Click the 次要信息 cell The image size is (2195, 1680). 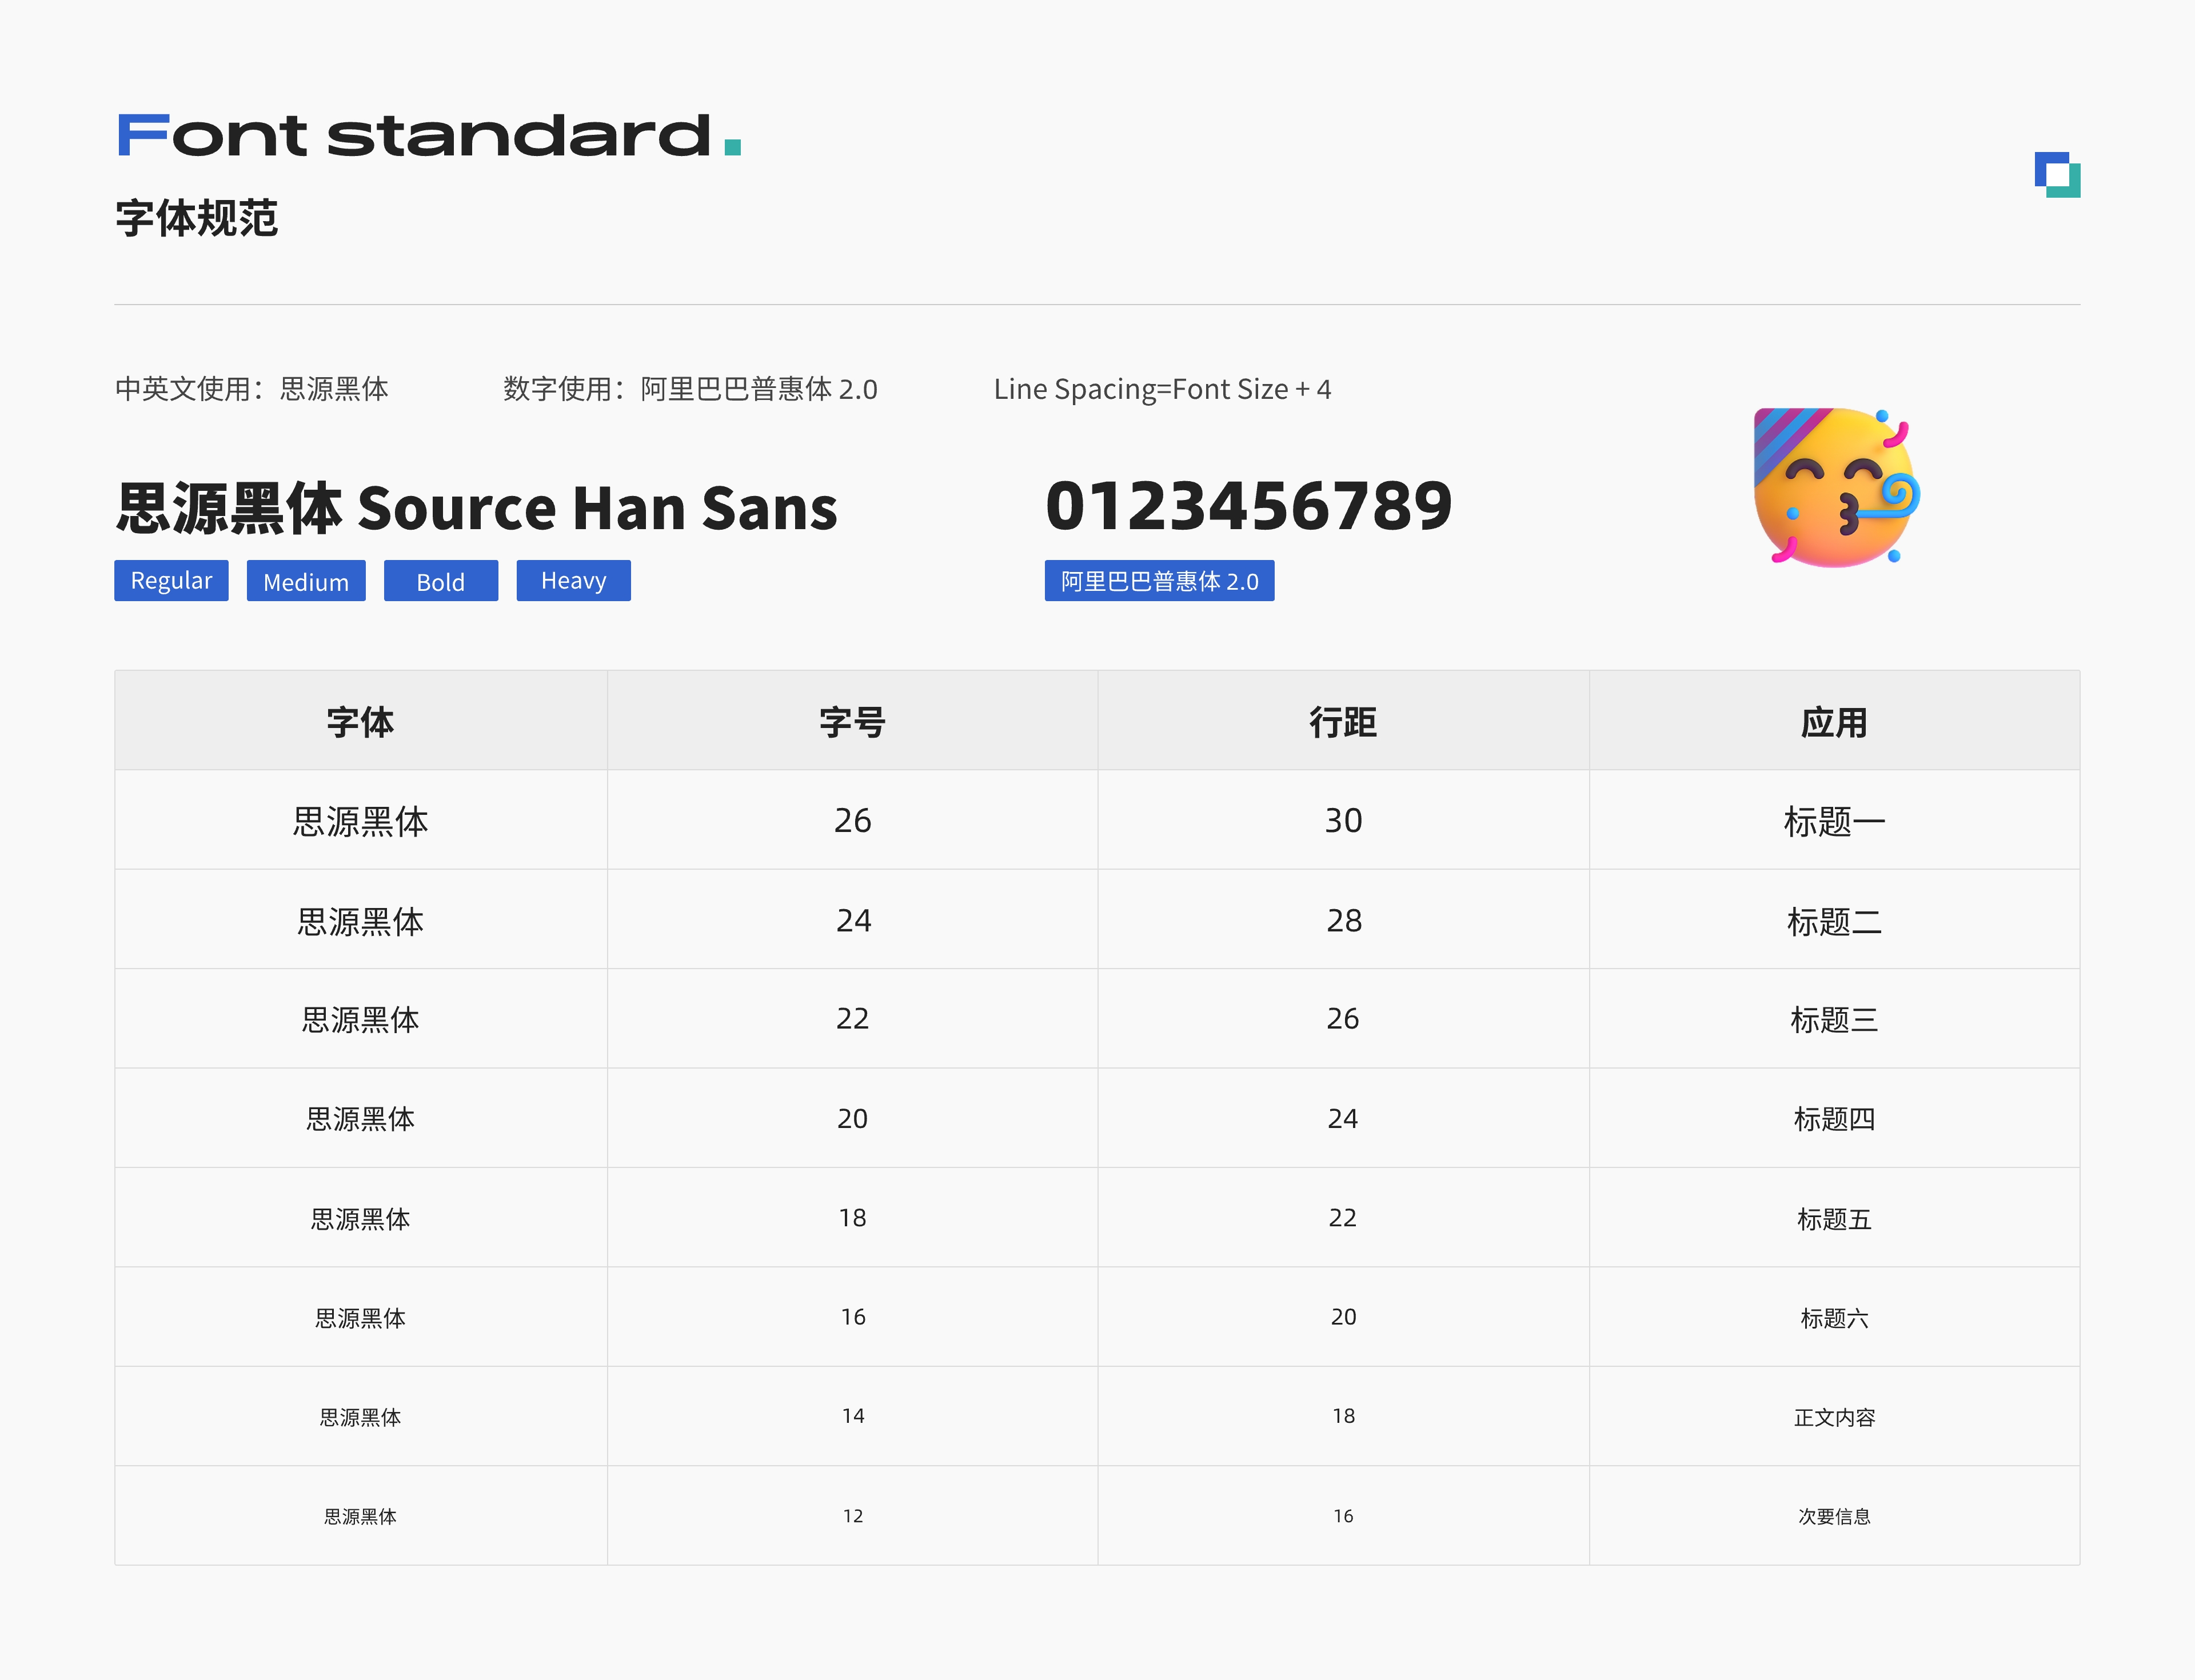coord(1833,1516)
